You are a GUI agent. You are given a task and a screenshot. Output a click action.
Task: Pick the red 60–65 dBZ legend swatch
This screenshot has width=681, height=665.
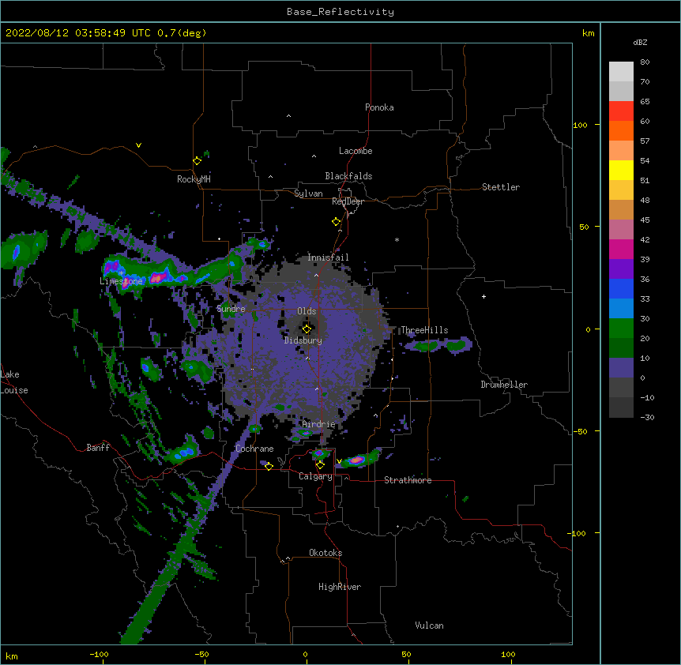621,111
